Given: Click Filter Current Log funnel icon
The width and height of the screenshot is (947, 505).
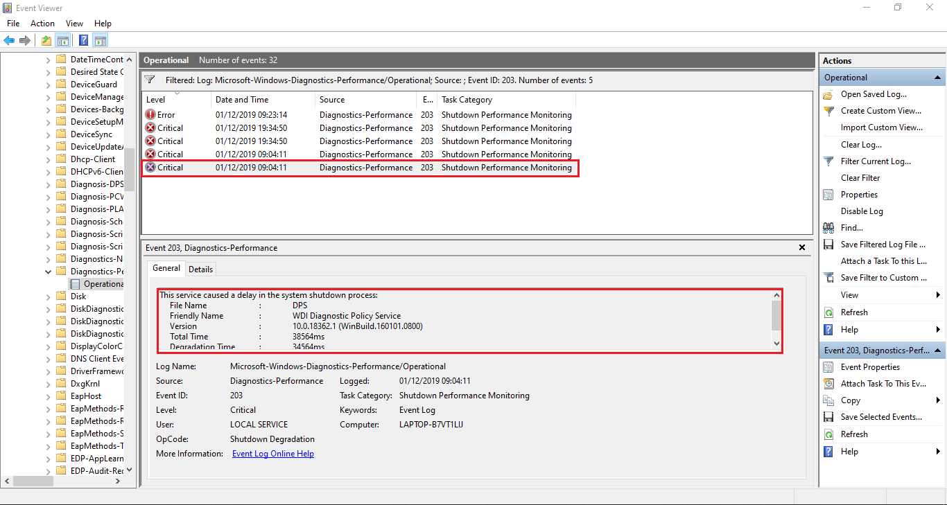Looking at the screenshot, I should 828,161.
